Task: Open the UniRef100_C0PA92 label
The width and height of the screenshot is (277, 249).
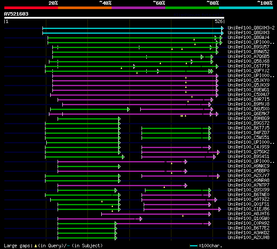Action: tap(248, 223)
